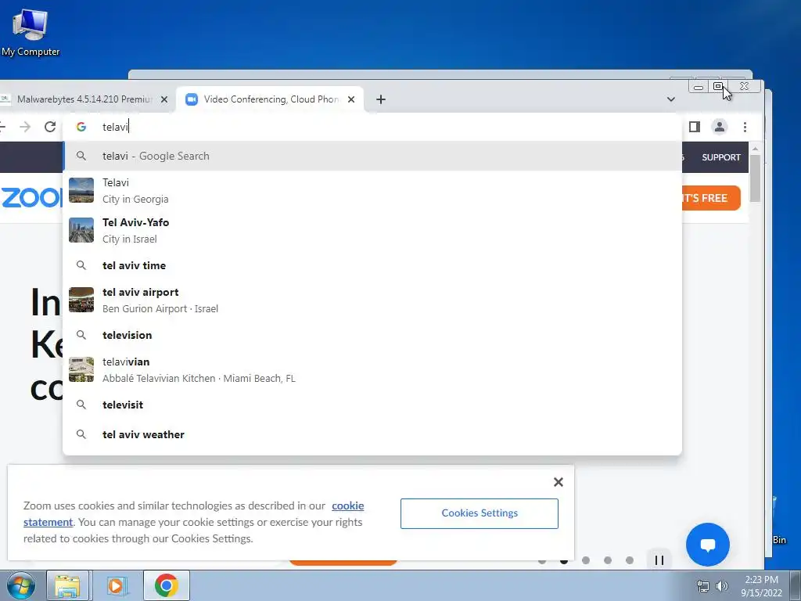This screenshot has width=801, height=601.
Task: Select the Video Conferencing, Cloud Phone tab
Action: (x=270, y=99)
